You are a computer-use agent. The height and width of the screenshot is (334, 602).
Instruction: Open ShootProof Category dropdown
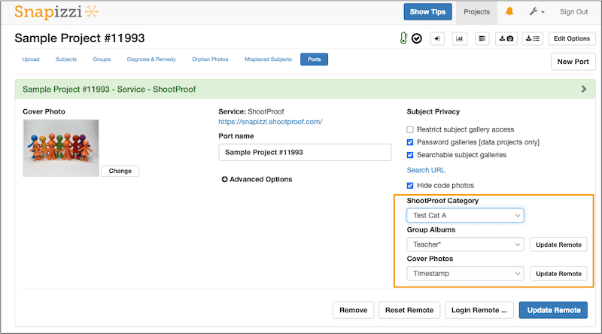coord(465,215)
